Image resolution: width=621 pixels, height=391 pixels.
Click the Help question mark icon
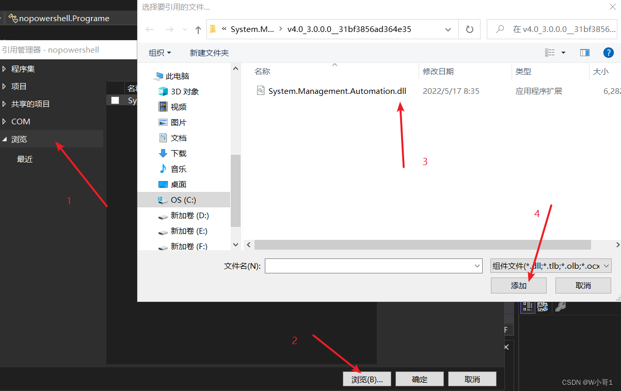(x=608, y=52)
